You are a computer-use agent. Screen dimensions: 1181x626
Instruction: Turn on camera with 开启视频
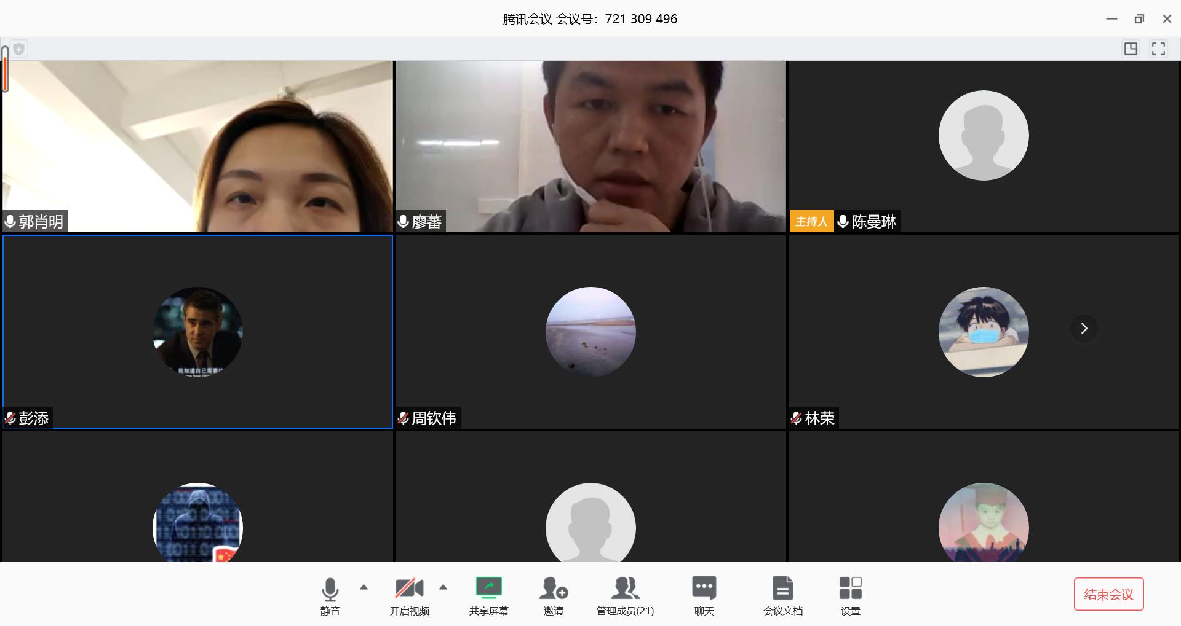point(409,595)
